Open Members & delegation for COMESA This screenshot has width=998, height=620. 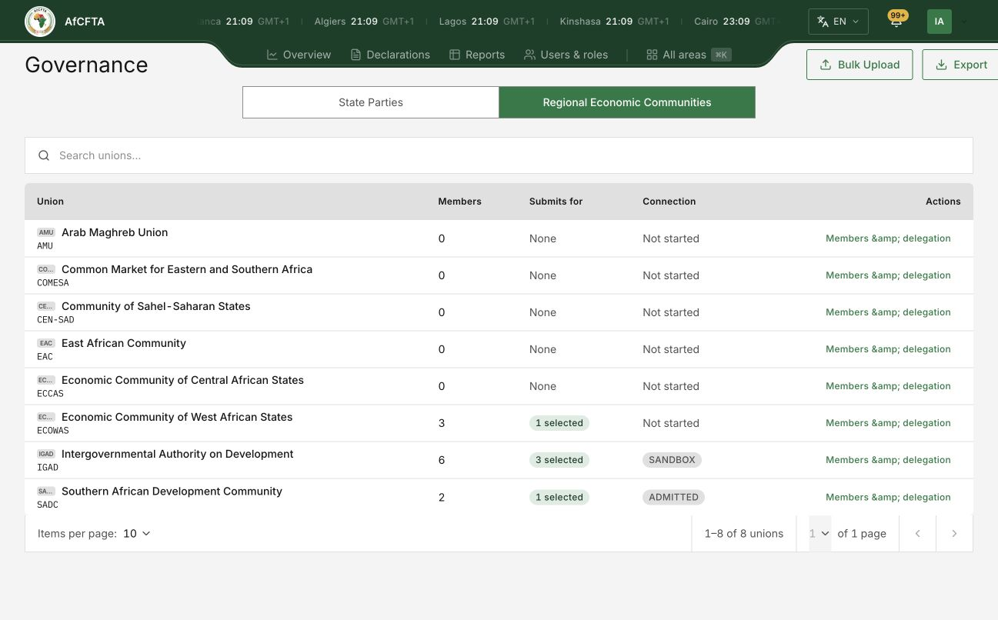pos(888,275)
